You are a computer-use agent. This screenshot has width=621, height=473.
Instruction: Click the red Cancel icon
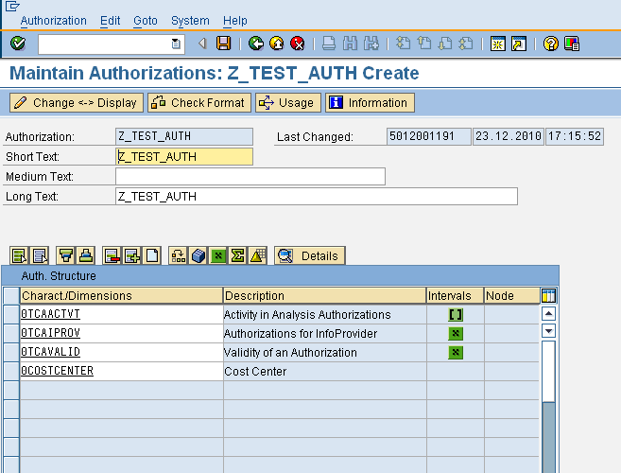298,44
